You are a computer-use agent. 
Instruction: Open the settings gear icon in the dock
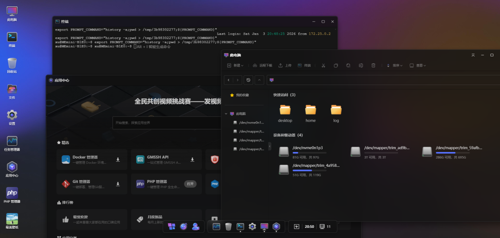coord(252,226)
